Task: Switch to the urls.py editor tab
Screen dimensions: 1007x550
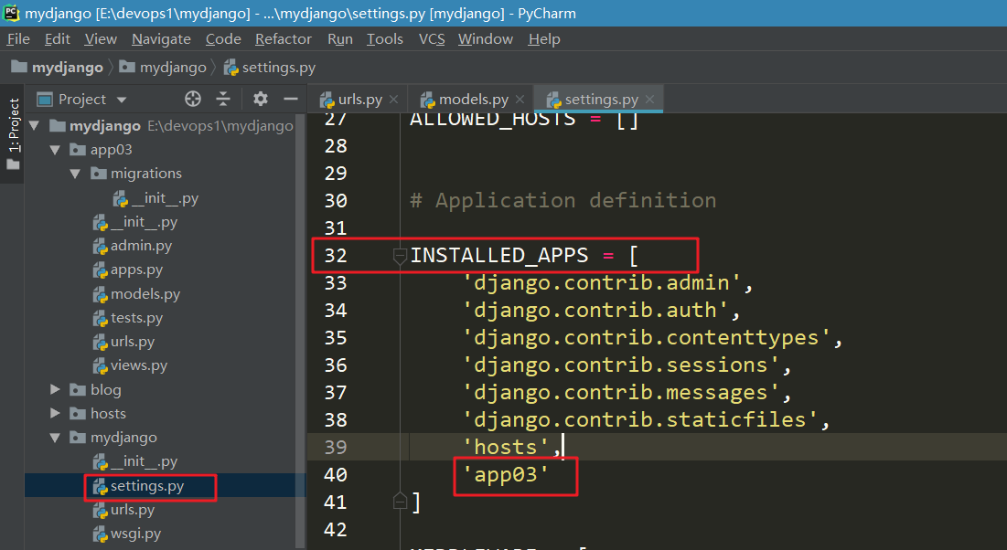Action: pos(359,100)
